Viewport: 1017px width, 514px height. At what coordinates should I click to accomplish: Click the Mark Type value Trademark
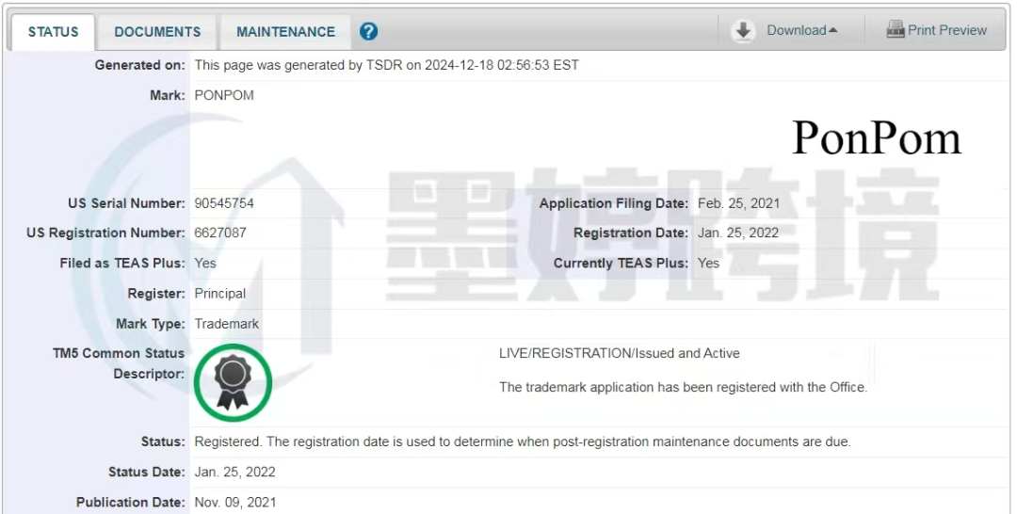coord(226,324)
